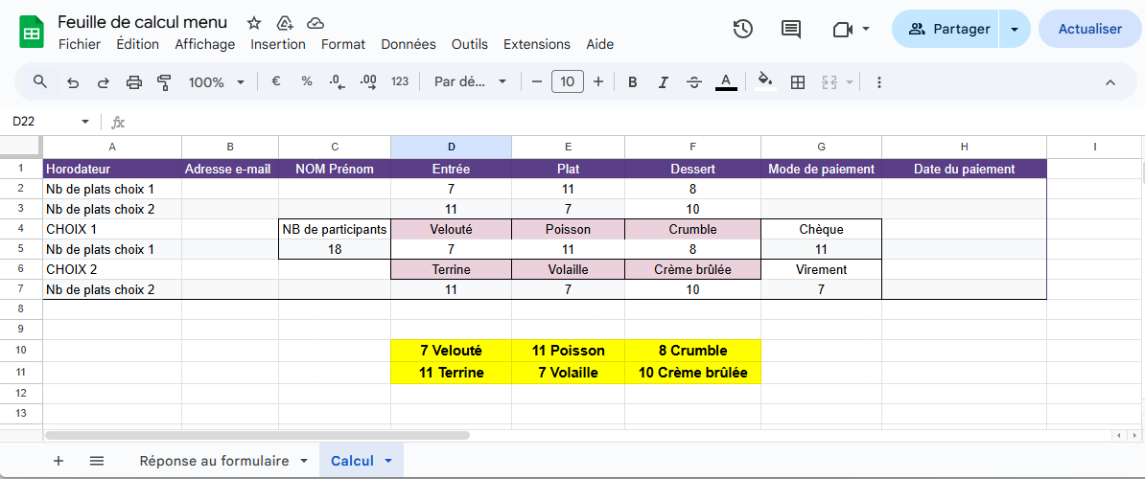The width and height of the screenshot is (1145, 479).
Task: Toggle bold formatting
Action: 632,82
